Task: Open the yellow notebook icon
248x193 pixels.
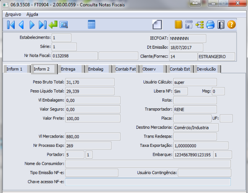Action: [179, 24]
